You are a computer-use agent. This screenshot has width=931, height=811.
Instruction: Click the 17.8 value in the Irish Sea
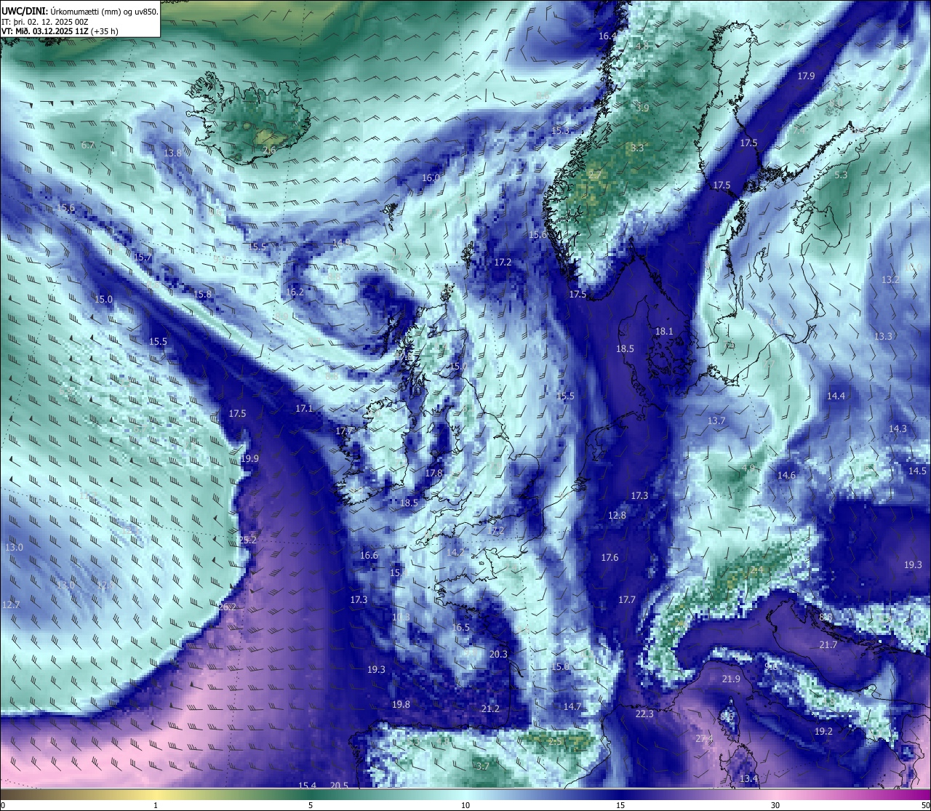[x=433, y=473]
